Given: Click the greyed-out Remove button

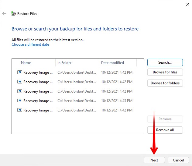Looking at the screenshot, I should (x=165, y=119).
